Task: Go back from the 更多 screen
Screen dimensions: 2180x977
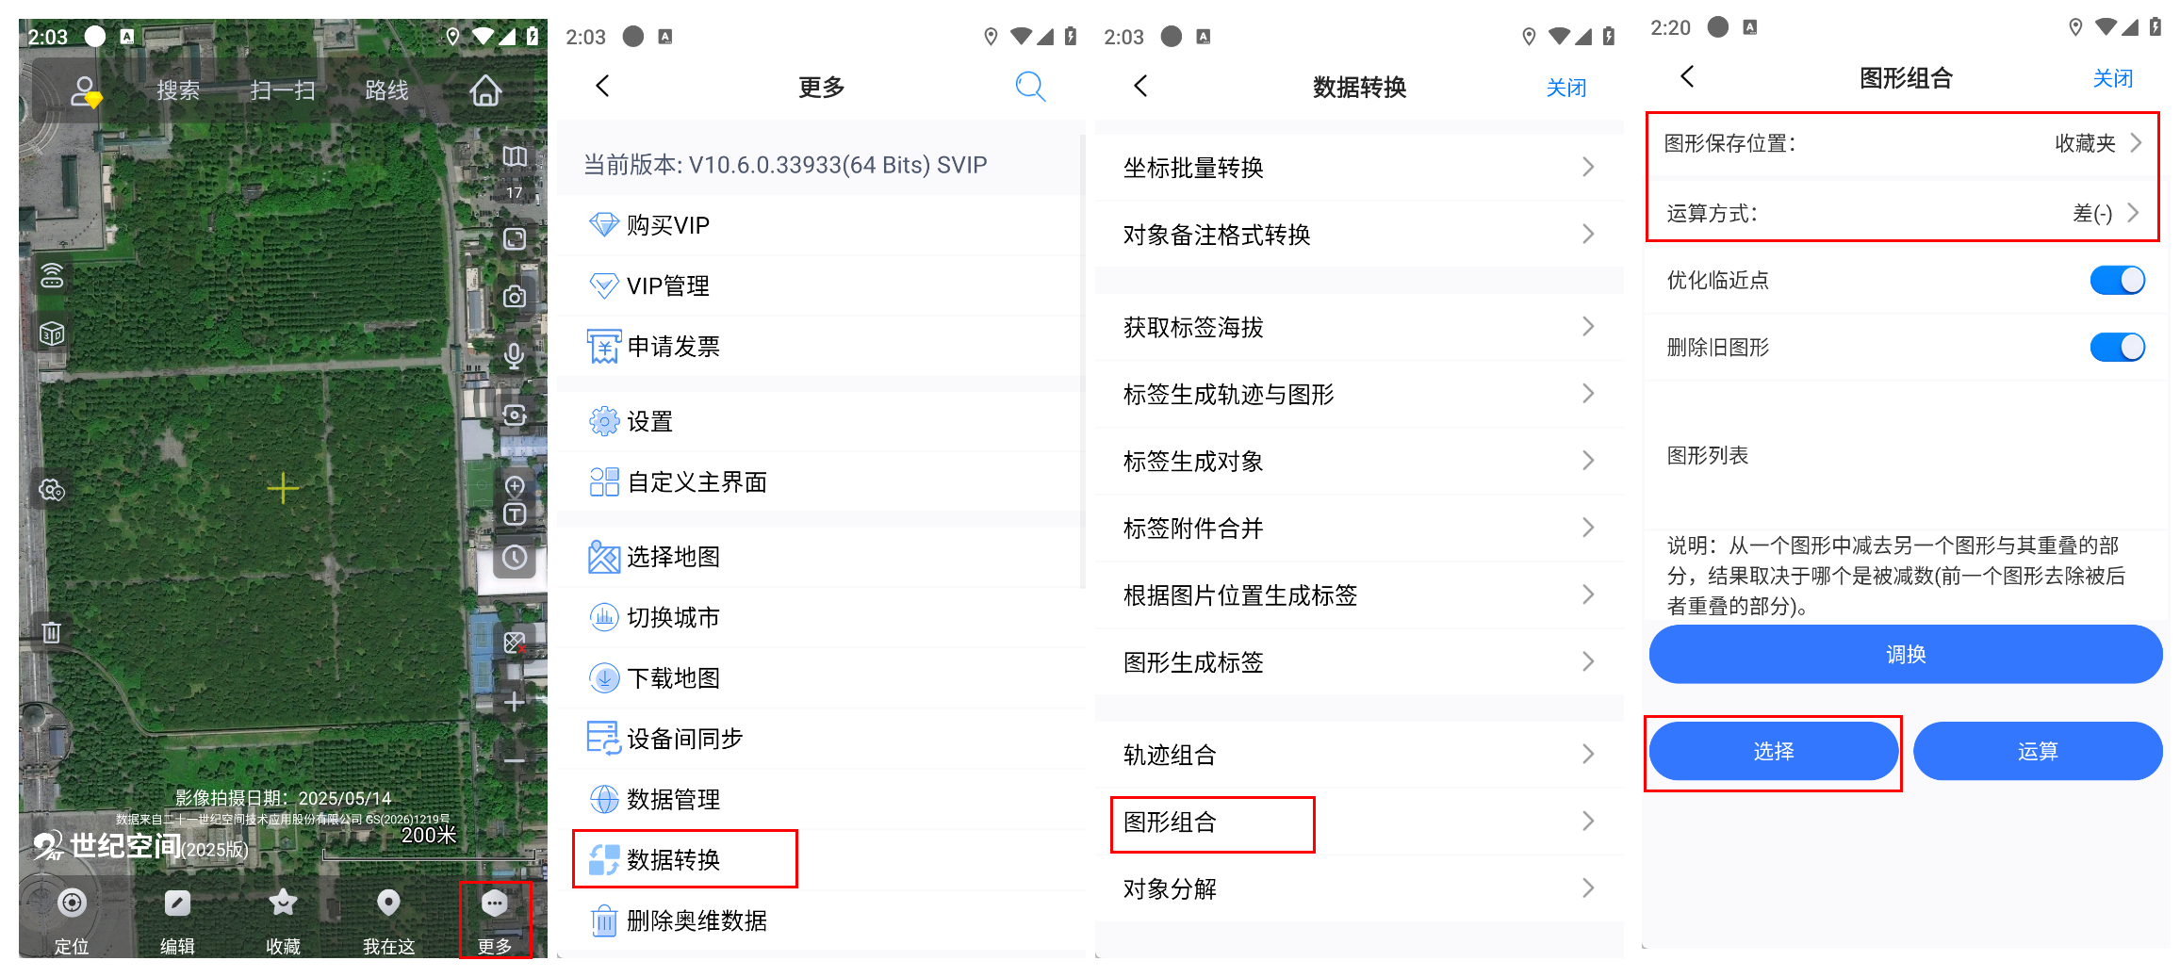Action: 603,86
